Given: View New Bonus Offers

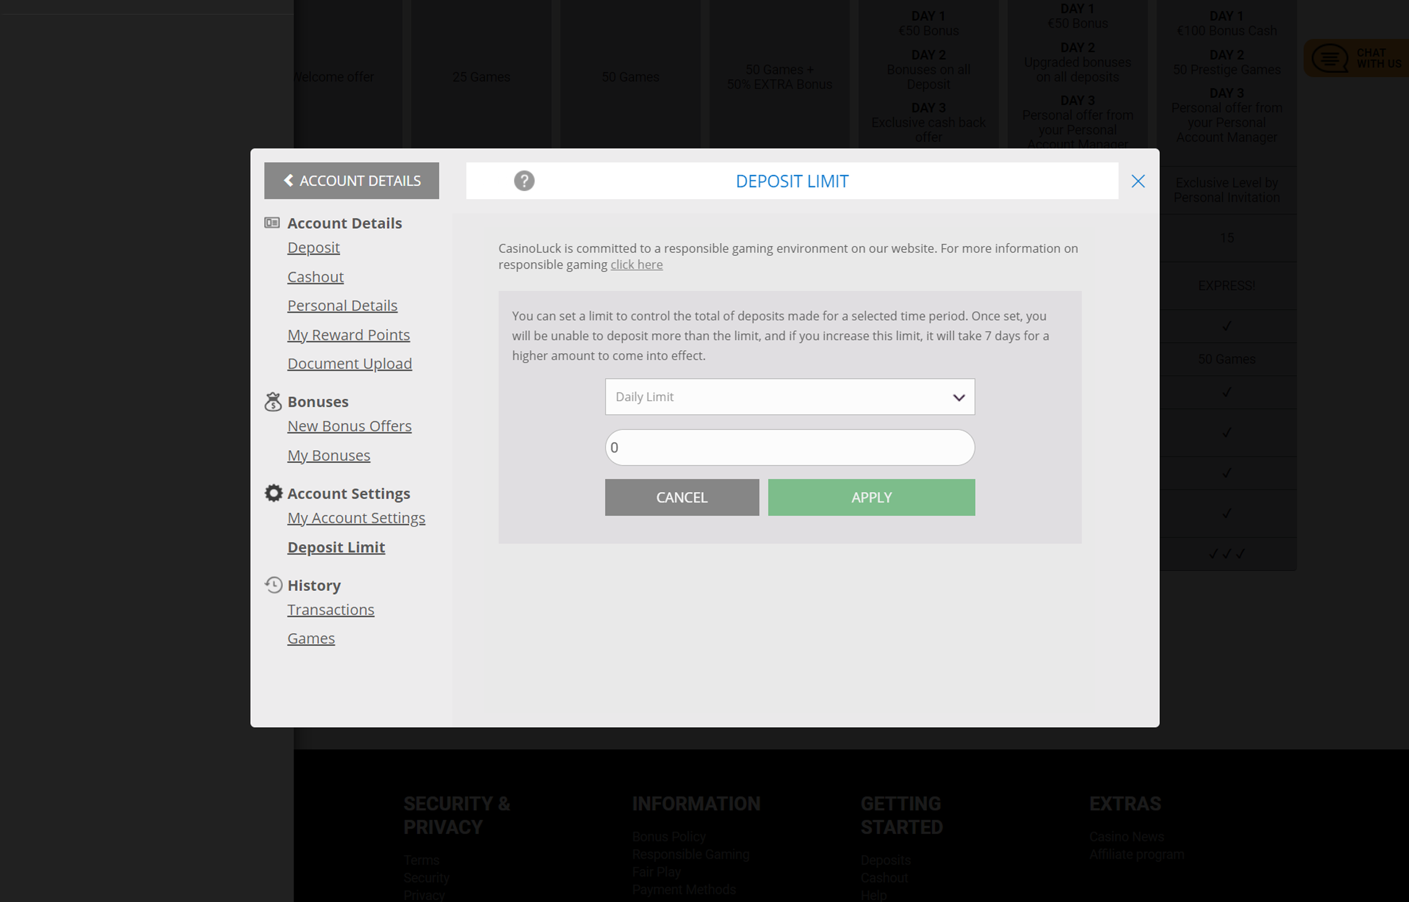Looking at the screenshot, I should pos(349,426).
